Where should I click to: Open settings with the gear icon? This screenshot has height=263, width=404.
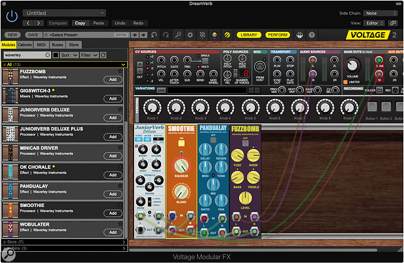point(190,35)
